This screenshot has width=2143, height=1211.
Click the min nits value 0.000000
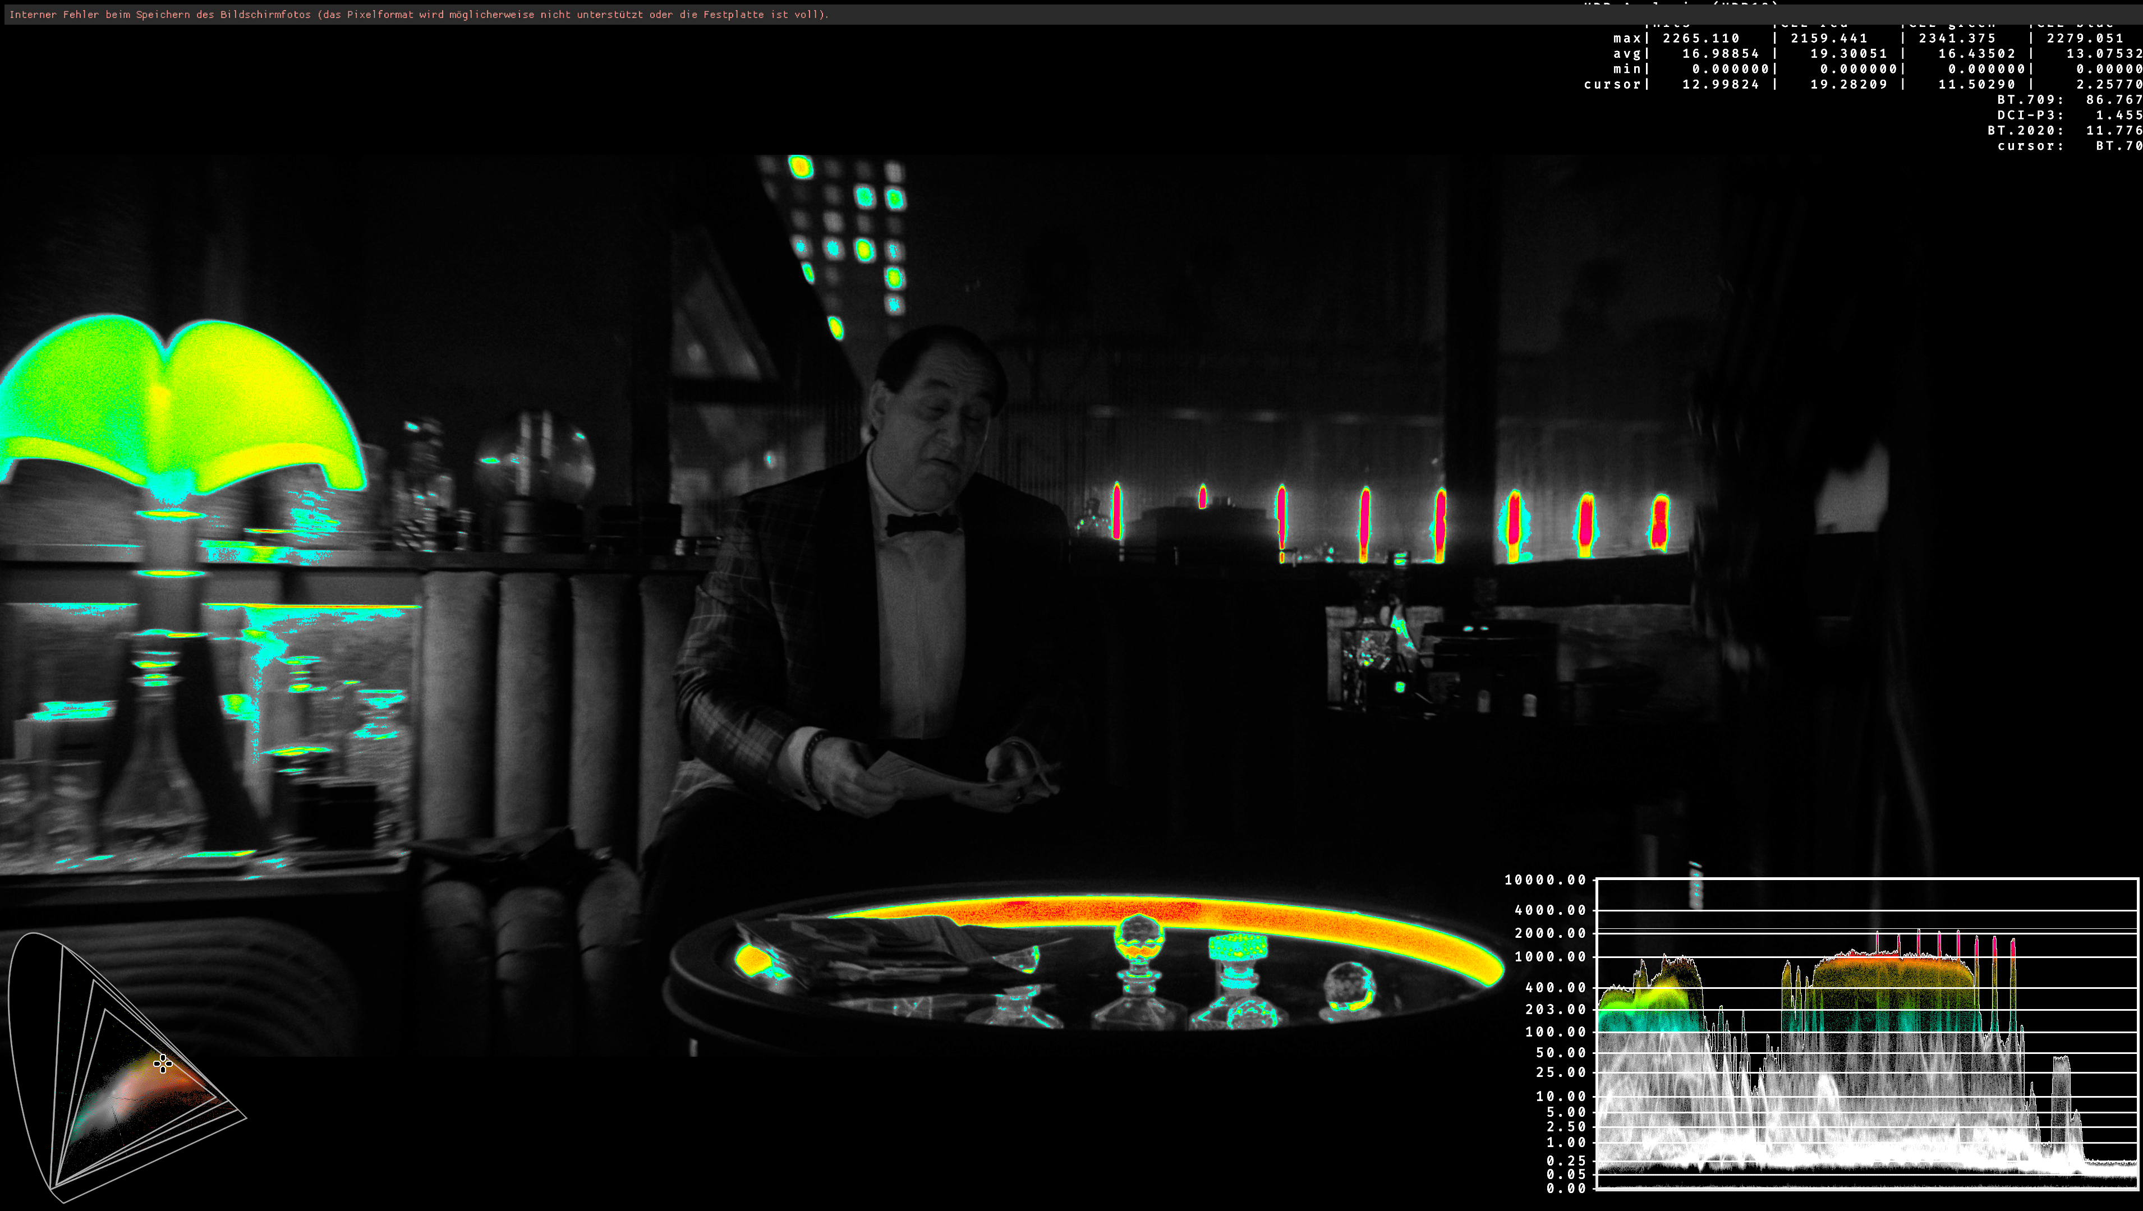[x=1730, y=69]
